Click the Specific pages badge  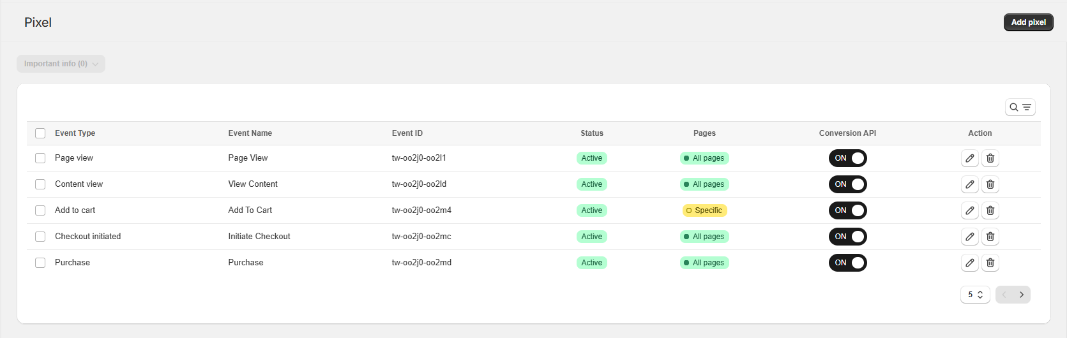[704, 210]
